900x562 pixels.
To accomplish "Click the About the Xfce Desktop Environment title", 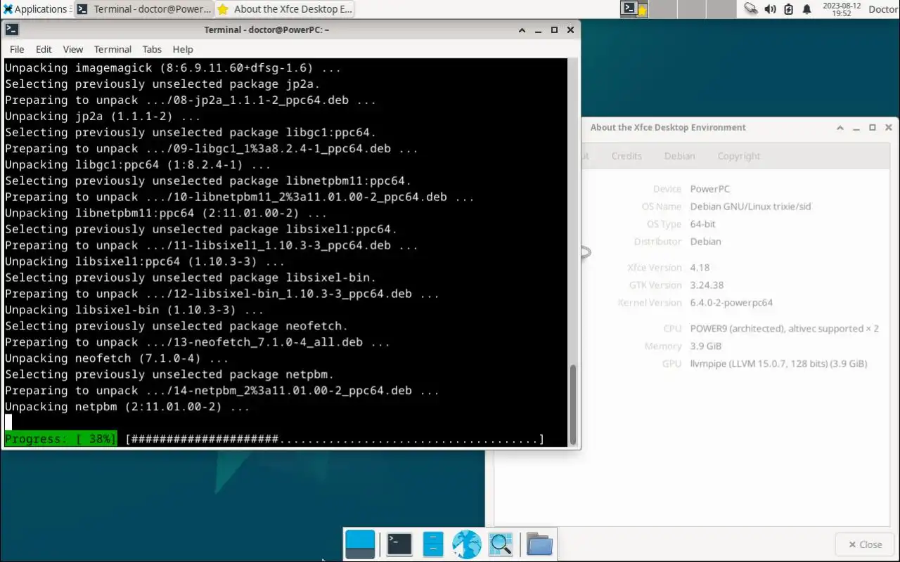I will tap(668, 127).
